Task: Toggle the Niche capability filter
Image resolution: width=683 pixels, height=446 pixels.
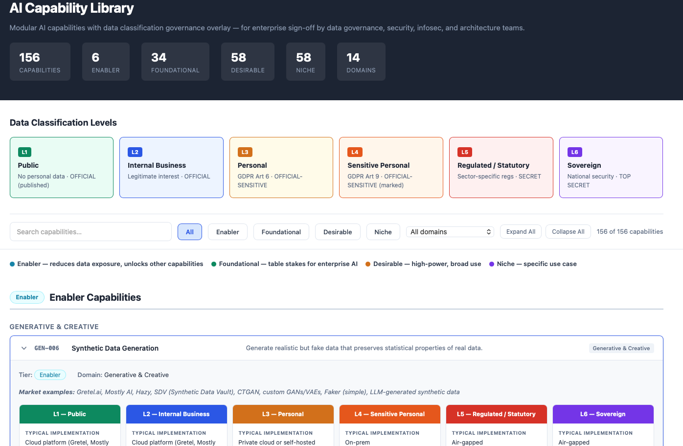Action: [383, 231]
